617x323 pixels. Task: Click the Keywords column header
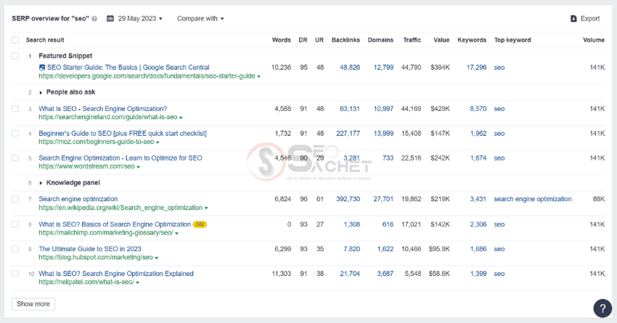click(x=472, y=40)
